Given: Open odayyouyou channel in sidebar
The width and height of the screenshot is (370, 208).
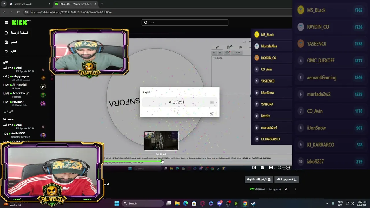Looking at the screenshot, I should point(24,78).
